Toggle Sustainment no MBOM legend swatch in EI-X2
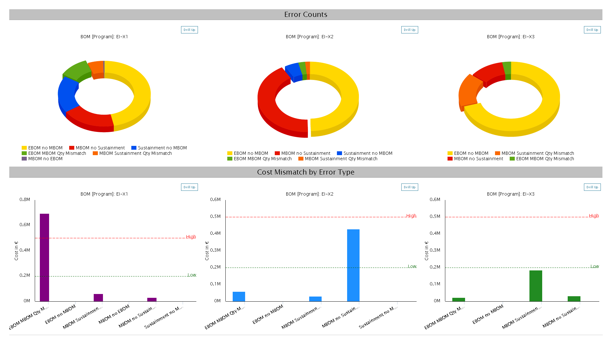612x344 pixels. click(x=339, y=153)
